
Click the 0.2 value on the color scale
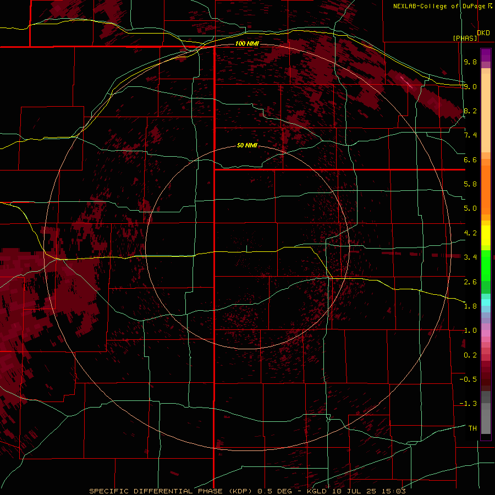click(x=470, y=355)
